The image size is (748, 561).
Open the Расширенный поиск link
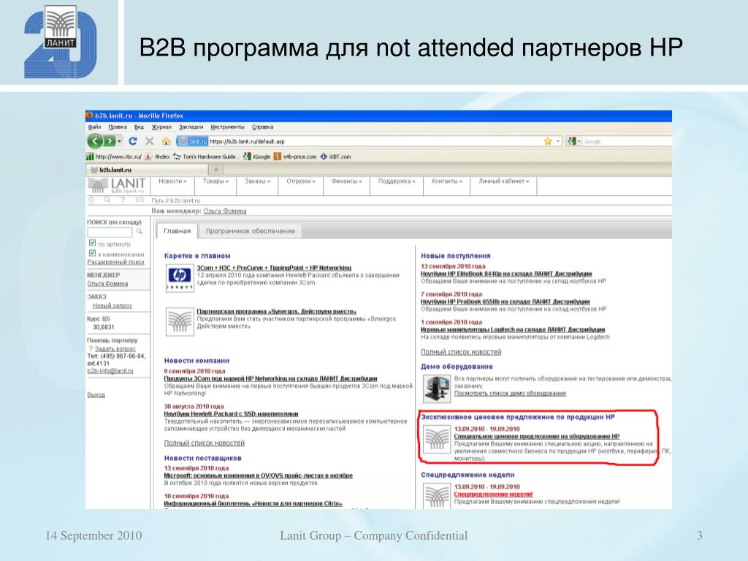pyautogui.click(x=116, y=262)
